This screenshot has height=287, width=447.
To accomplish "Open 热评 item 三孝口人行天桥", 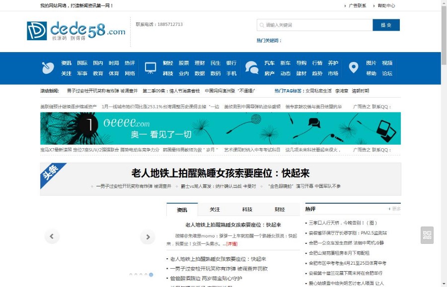I will pos(343,223).
